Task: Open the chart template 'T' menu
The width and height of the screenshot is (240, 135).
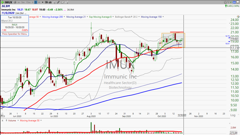Action: [x=46, y=2]
